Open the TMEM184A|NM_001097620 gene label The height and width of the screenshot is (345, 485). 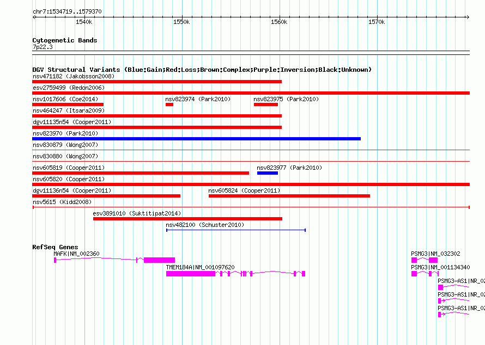tap(201, 267)
